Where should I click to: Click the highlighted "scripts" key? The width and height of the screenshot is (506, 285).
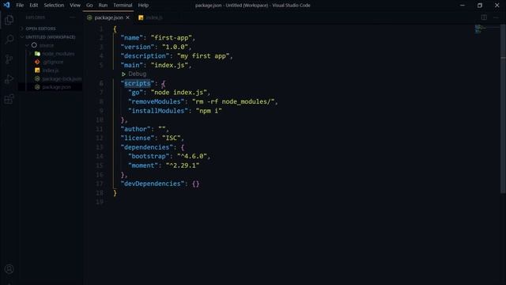pyautogui.click(x=138, y=83)
